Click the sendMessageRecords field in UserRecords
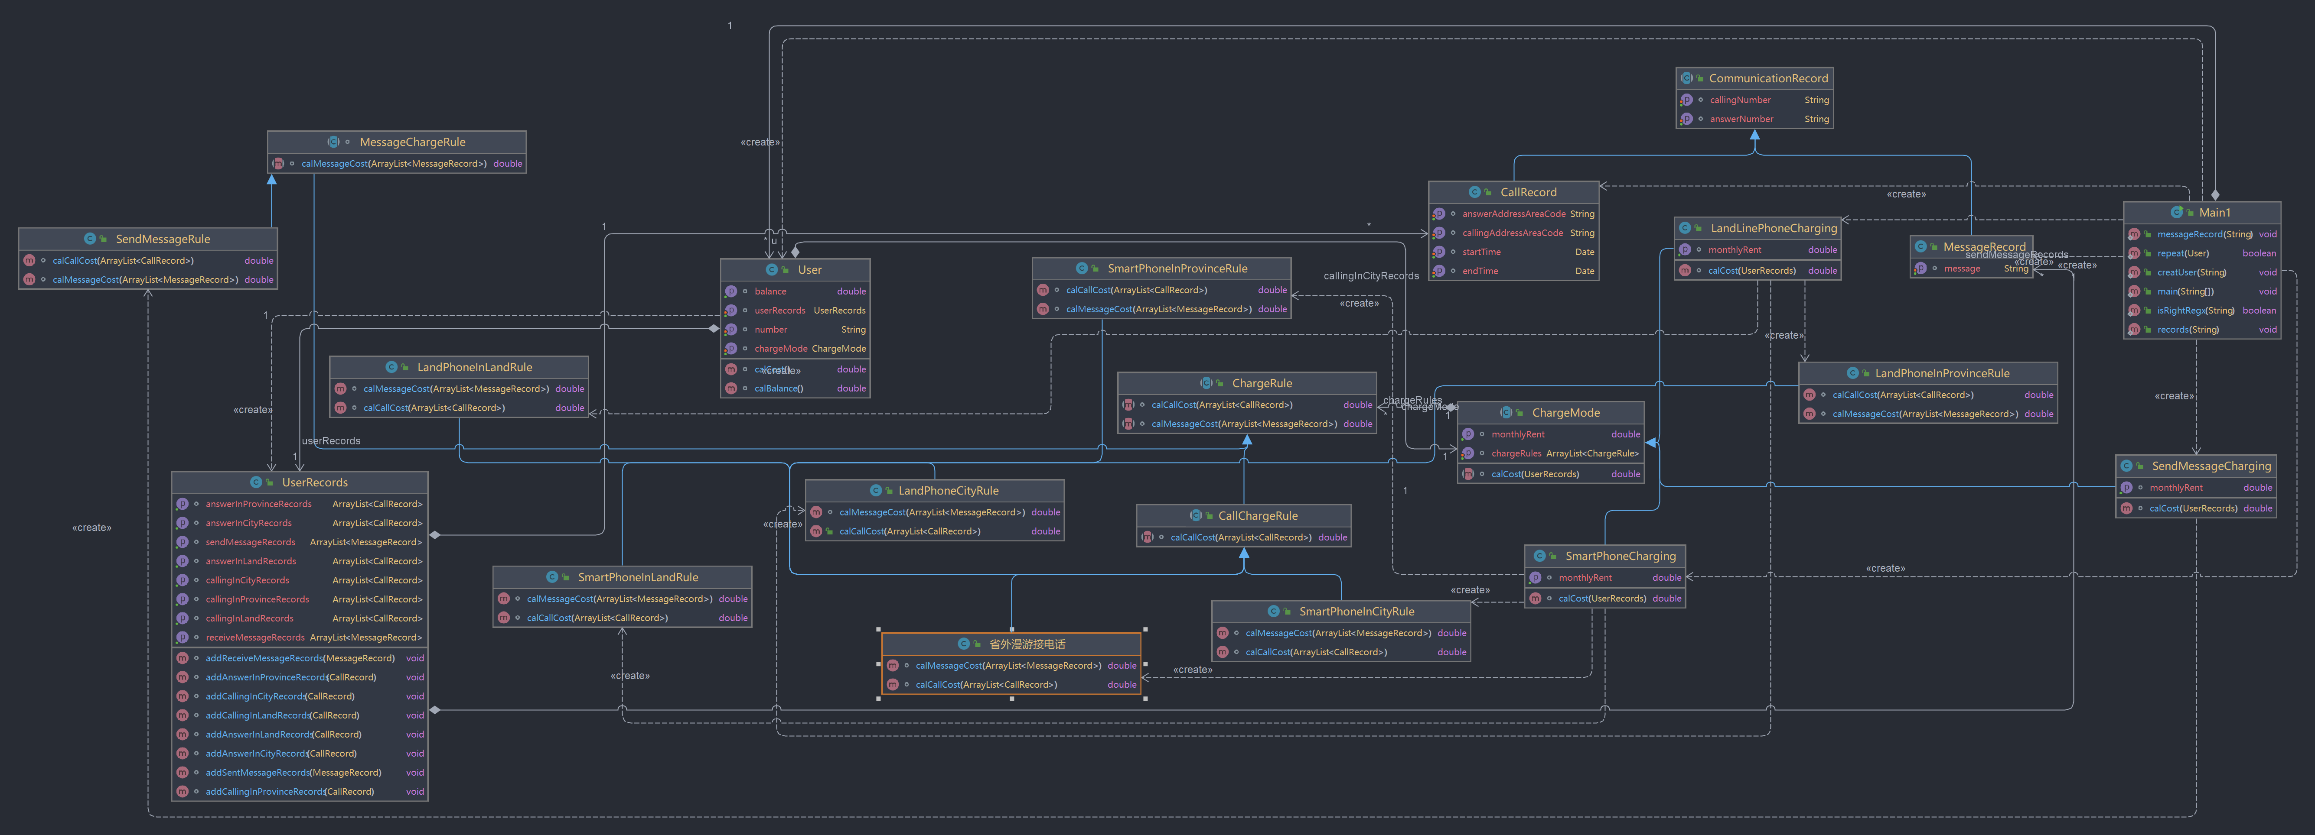 pyautogui.click(x=250, y=542)
